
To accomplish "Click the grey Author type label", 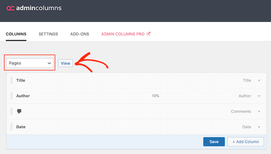I will click(245, 96).
